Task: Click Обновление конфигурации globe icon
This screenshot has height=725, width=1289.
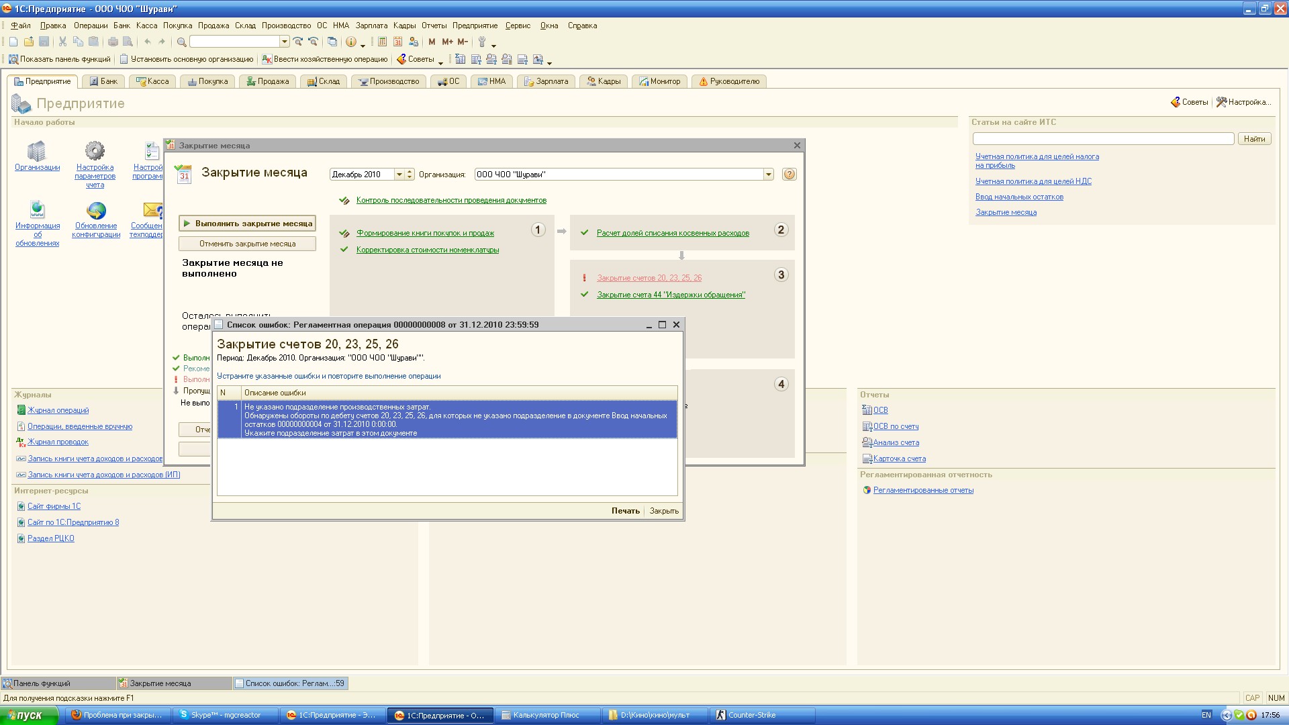Action: coord(96,211)
